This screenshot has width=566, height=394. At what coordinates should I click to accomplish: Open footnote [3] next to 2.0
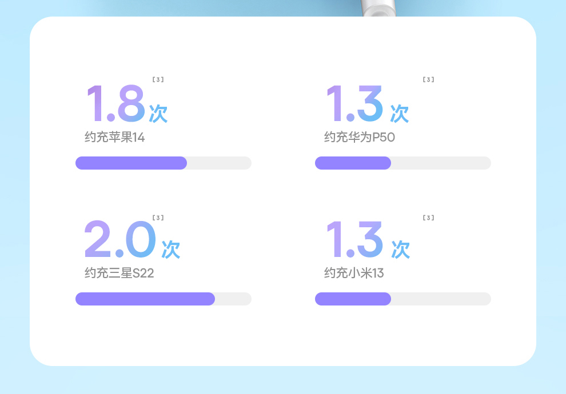point(158,218)
